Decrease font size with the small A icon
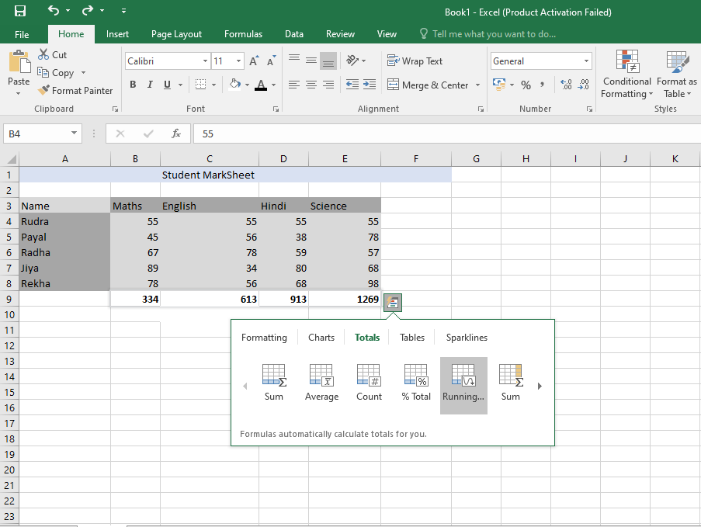 [271, 61]
